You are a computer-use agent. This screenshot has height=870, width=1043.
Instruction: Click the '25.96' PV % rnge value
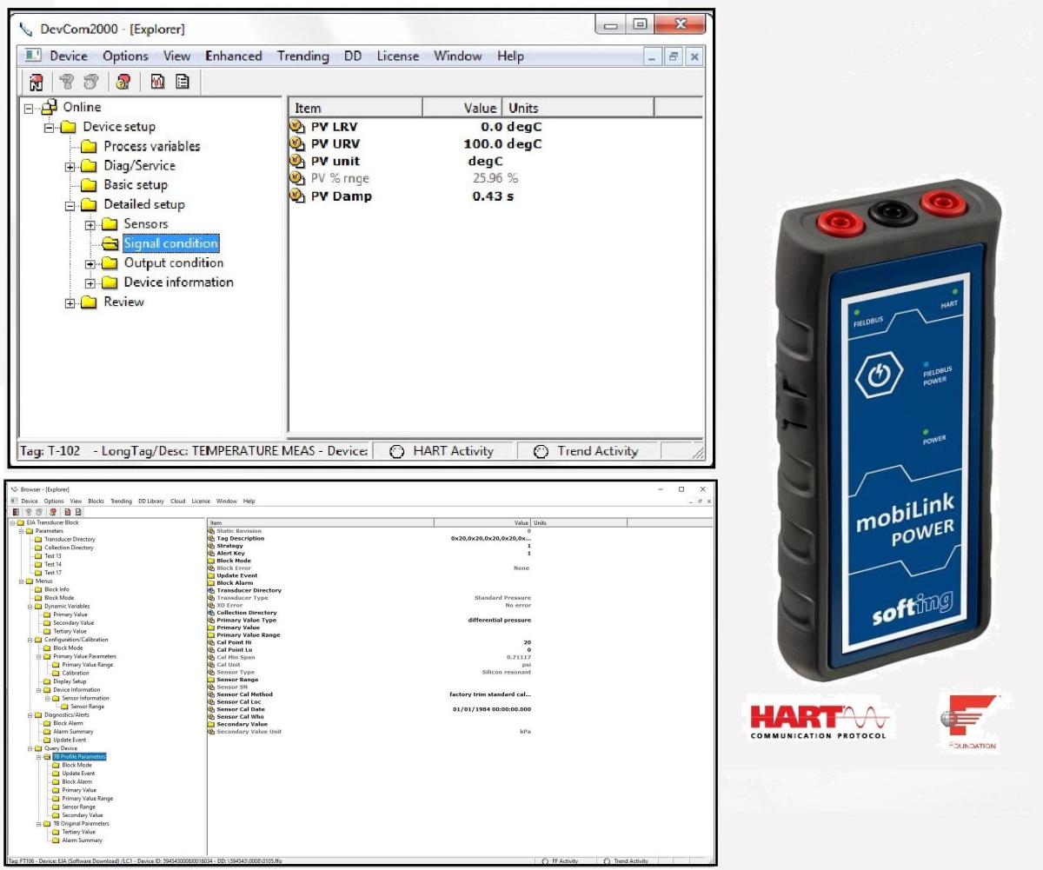point(488,179)
